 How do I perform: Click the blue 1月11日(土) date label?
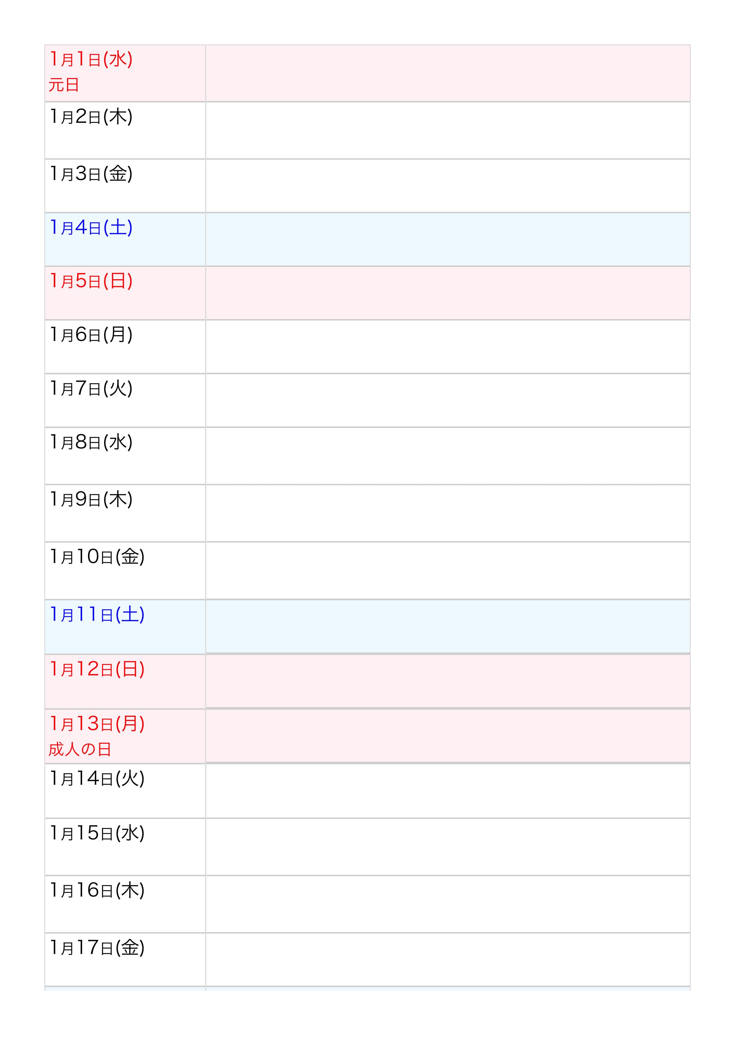point(97,615)
